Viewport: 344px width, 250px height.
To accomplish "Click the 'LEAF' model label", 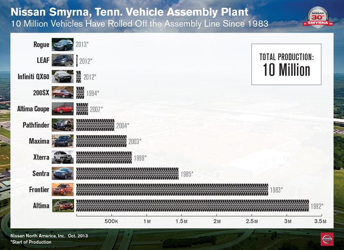I will [x=43, y=60].
